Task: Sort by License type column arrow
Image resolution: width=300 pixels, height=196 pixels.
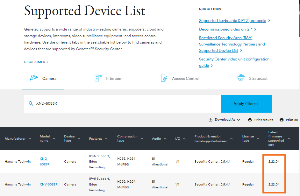Action: [x=258, y=138]
